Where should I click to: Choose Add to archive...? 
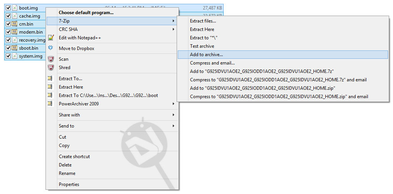283,55
